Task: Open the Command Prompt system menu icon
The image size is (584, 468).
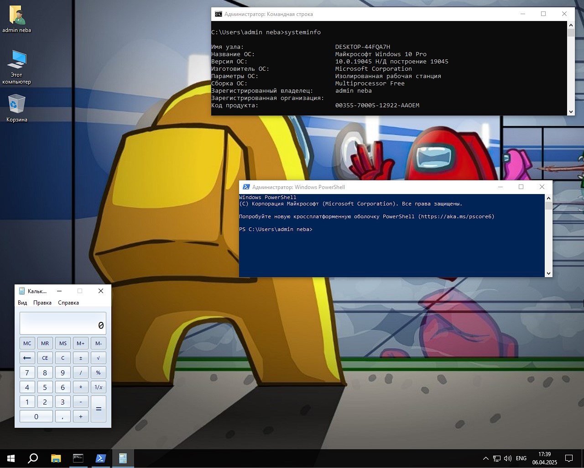Action: [x=219, y=14]
